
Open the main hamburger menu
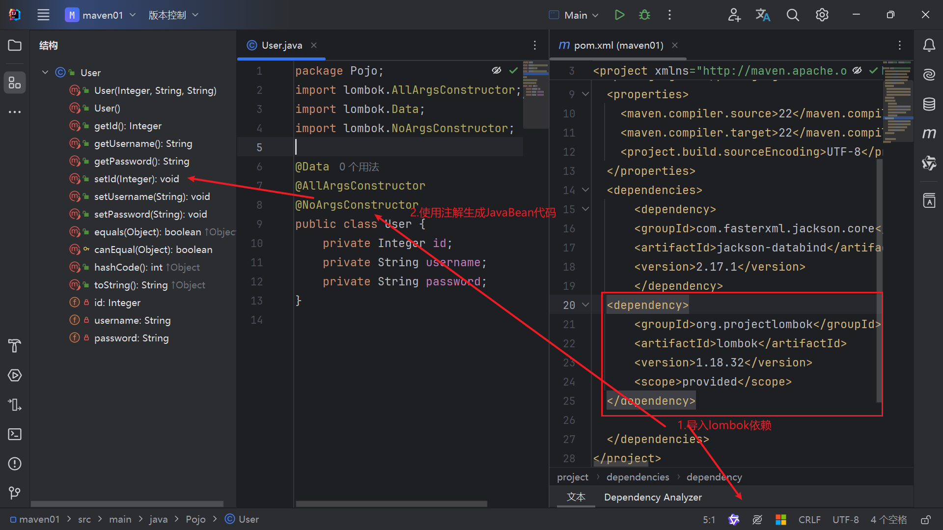(43, 15)
